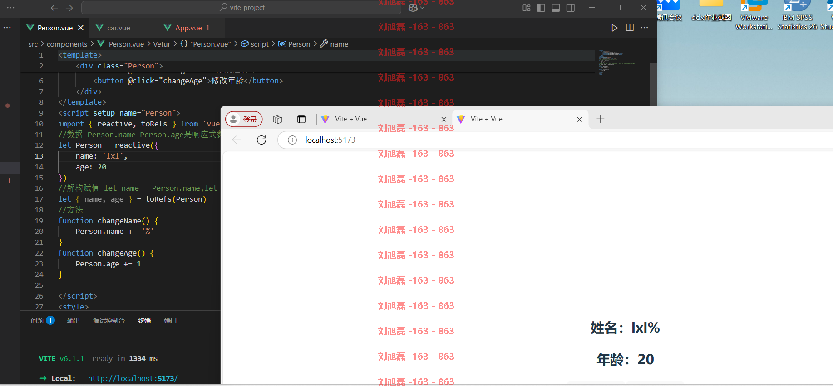Go back with VS Code's left arrow

tap(54, 8)
